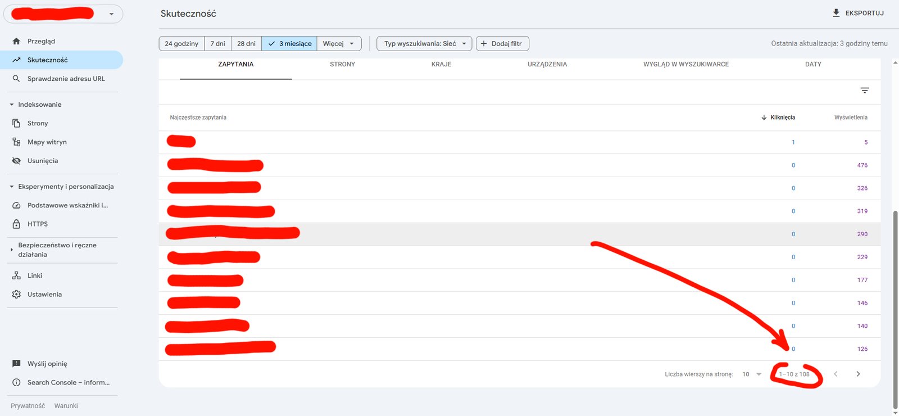The width and height of the screenshot is (899, 416).
Task: Open the Prywatność link
Action: (x=28, y=406)
